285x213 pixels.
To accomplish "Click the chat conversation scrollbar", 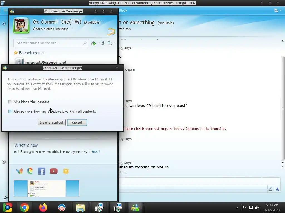I will click(282, 108).
